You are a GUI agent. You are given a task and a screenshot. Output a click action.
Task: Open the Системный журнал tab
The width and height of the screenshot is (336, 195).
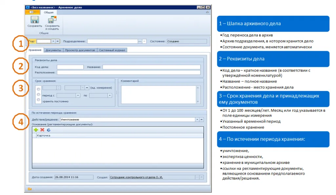(112, 50)
